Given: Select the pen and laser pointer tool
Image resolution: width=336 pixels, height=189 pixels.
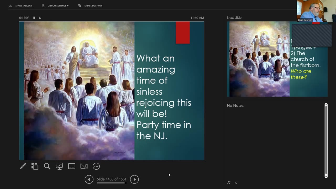Looking at the screenshot, I should point(23,166).
